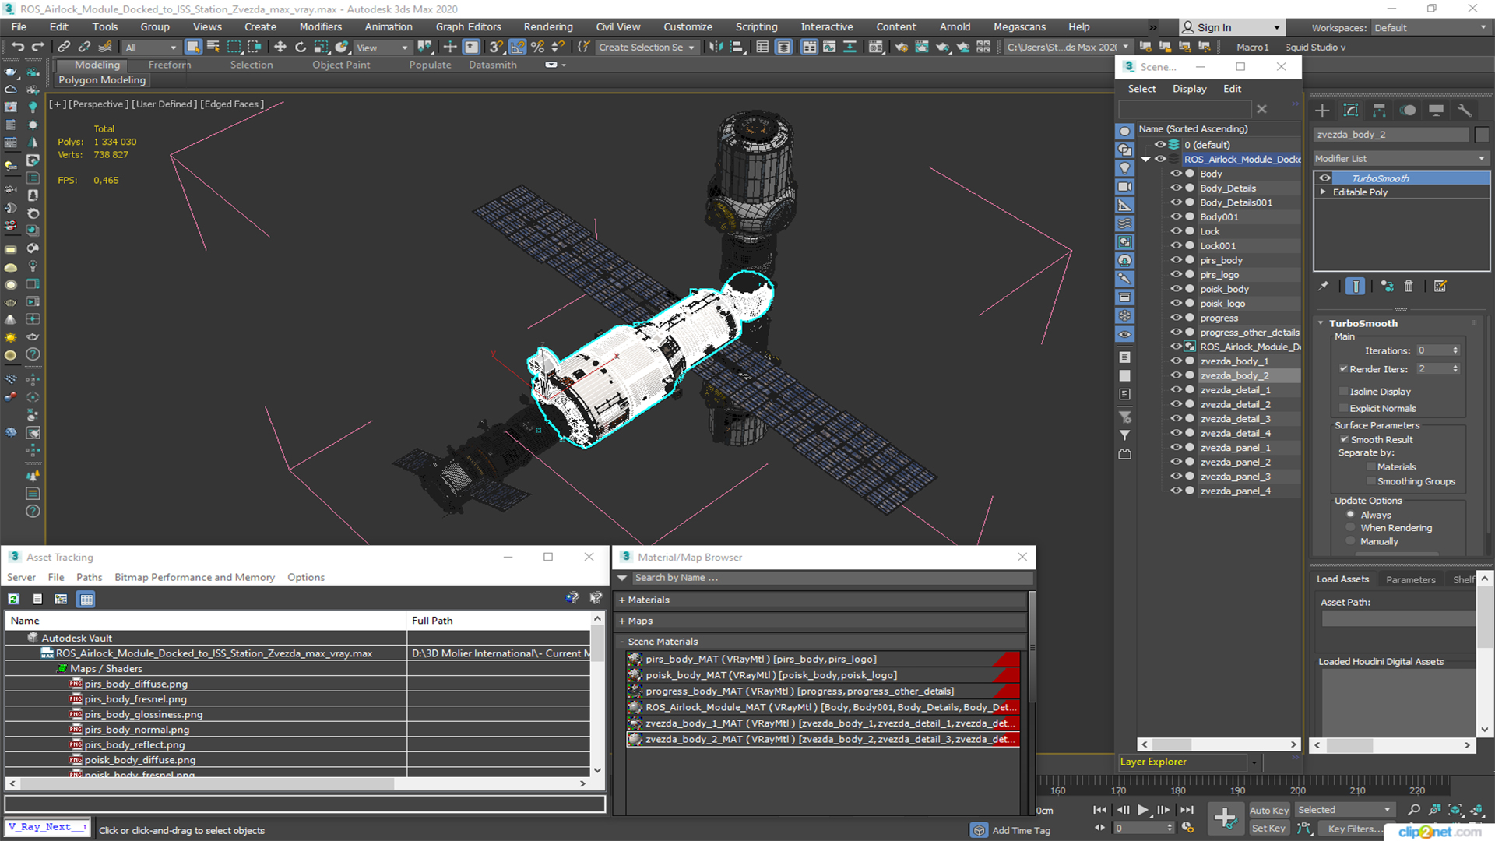Open Configure Modifier Sets icon
This screenshot has height=841, width=1495.
(1440, 286)
